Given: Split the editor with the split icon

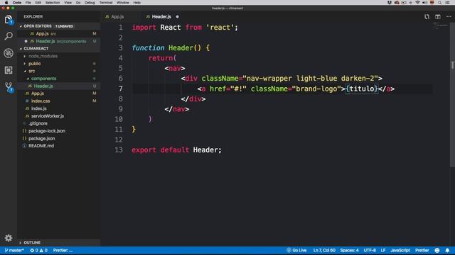Looking at the screenshot, I should coord(438,17).
